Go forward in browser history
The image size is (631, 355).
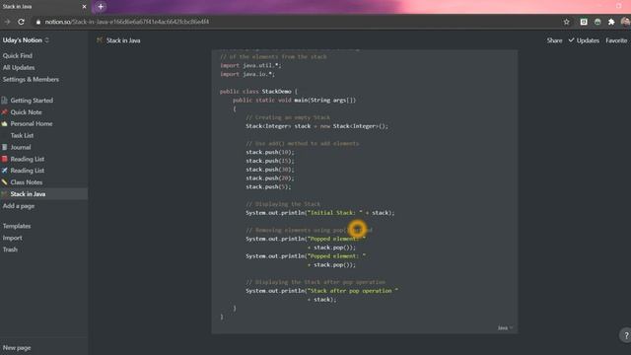pyautogui.click(x=7, y=22)
